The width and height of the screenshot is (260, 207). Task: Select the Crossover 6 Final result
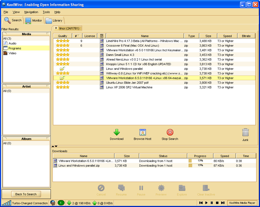tap(154, 46)
